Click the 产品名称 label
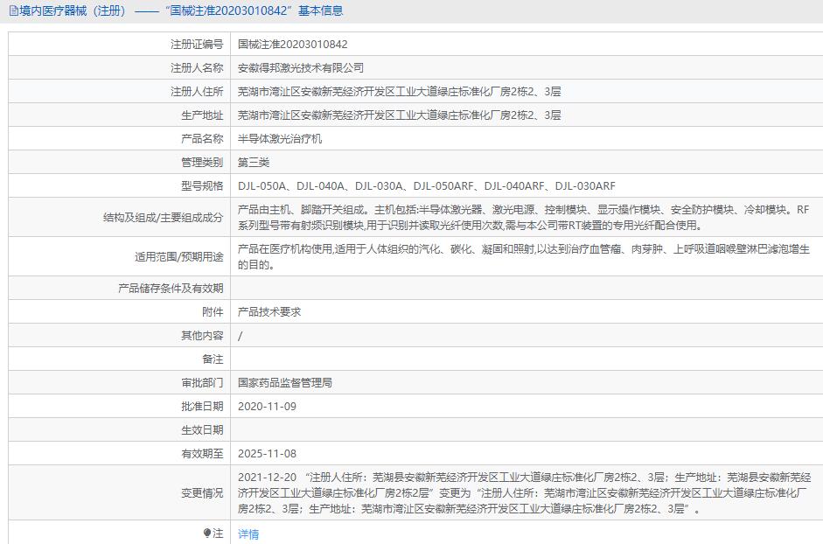Image resolution: width=823 pixels, height=544 pixels. click(x=202, y=139)
